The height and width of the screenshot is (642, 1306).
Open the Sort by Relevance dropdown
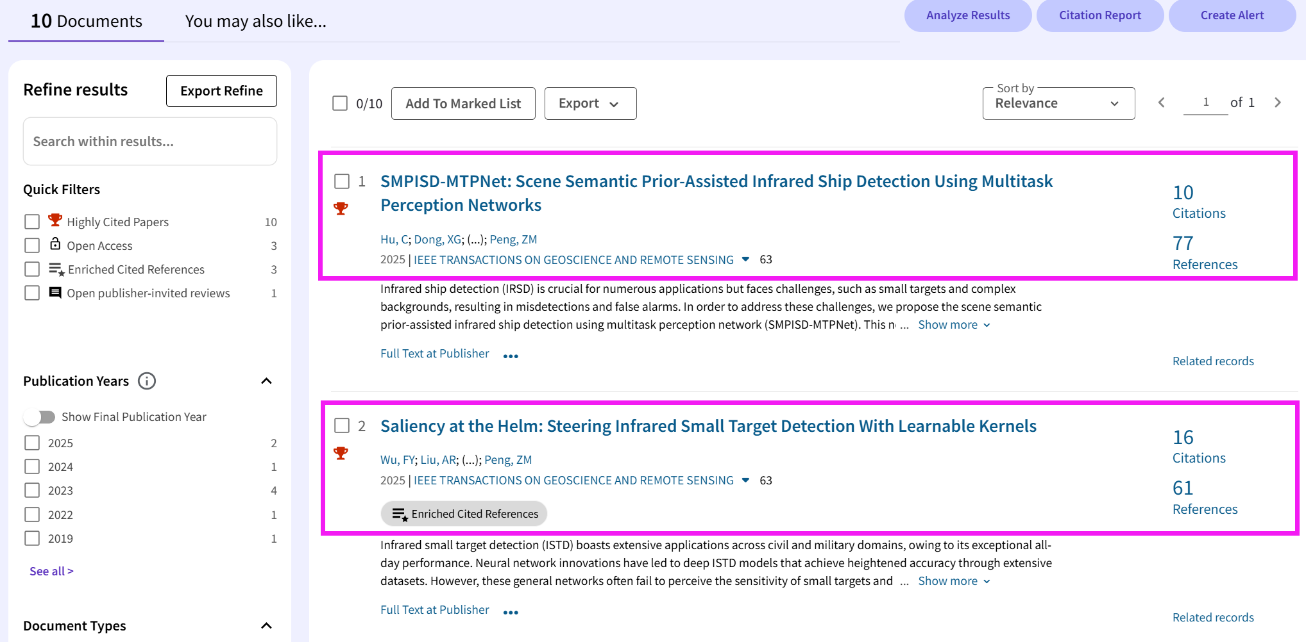(1058, 104)
